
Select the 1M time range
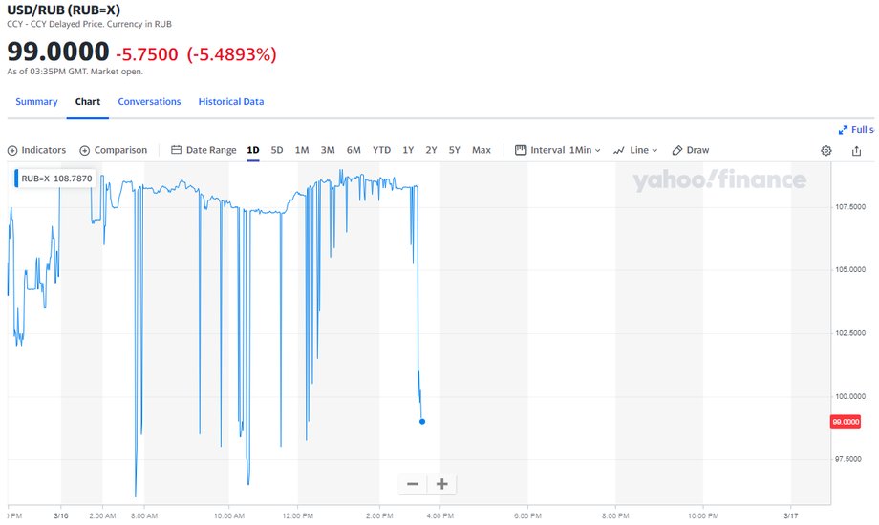[x=302, y=150]
